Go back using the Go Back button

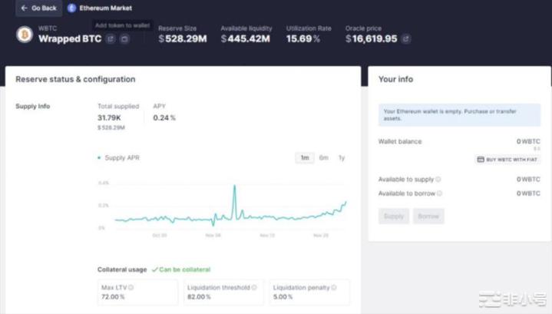38,8
